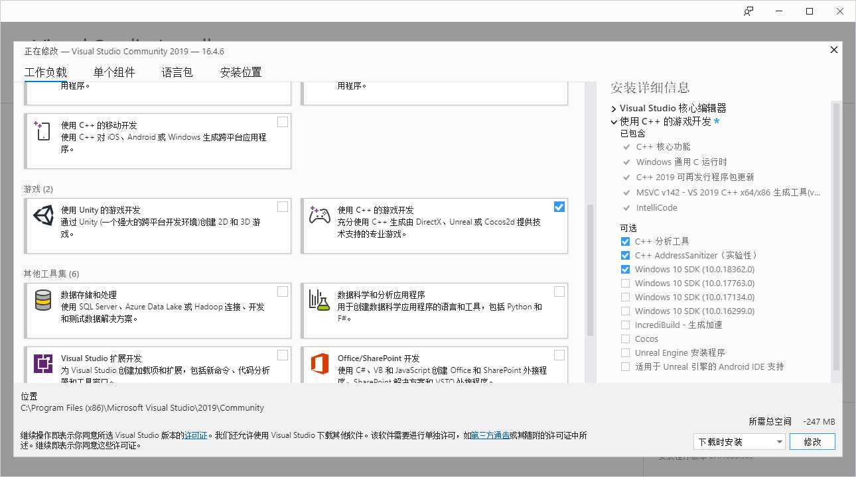Screen dimensions: 856x477
Task: Click the MSVC v142 生成工具 item
Action: click(x=728, y=193)
